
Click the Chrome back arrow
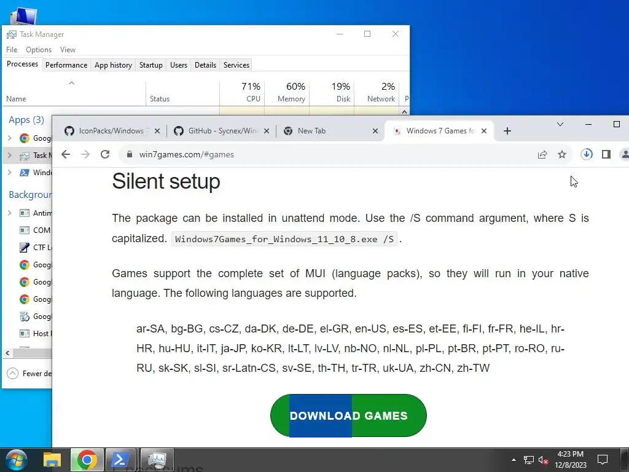[65, 154]
